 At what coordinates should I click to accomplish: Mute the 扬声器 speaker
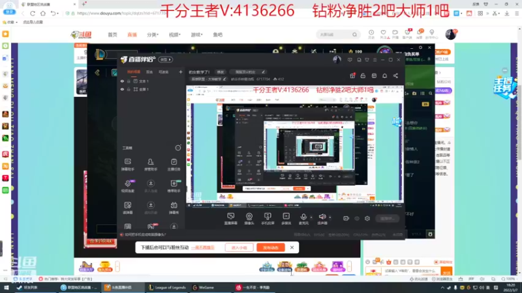coord(322,219)
